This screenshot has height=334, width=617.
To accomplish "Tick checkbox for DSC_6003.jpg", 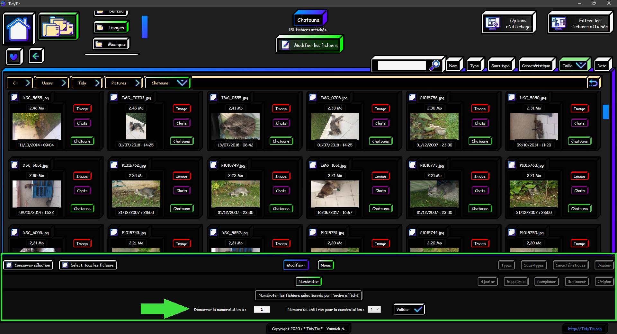I will click(x=14, y=232).
